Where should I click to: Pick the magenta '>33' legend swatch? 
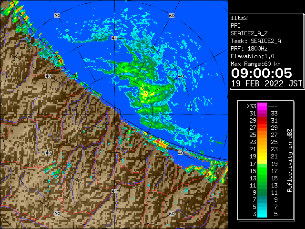[x=262, y=106]
